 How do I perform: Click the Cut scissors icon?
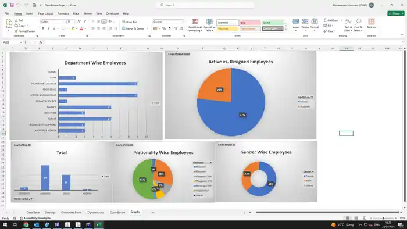pyautogui.click(x=16, y=20)
